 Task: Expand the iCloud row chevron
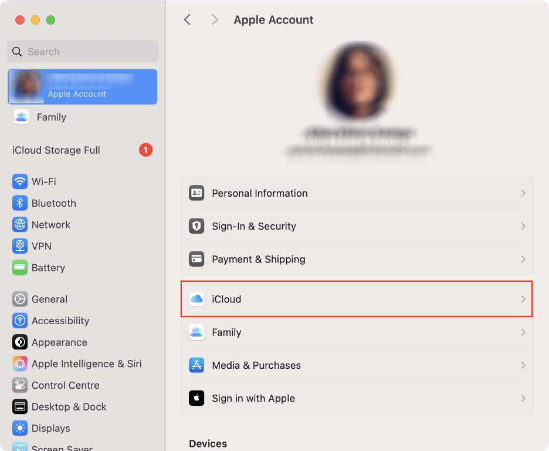523,299
